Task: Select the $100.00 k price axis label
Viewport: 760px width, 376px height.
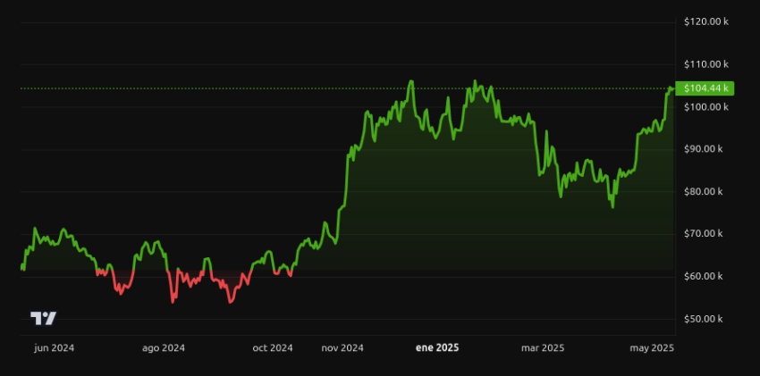Action: (x=706, y=107)
